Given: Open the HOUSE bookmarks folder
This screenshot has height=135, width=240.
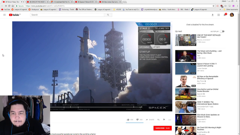Looking at the screenshot, I should pos(117,9).
